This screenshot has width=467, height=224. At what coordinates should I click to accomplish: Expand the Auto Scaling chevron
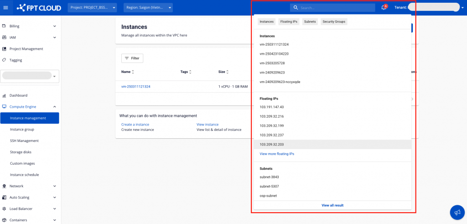click(55, 198)
